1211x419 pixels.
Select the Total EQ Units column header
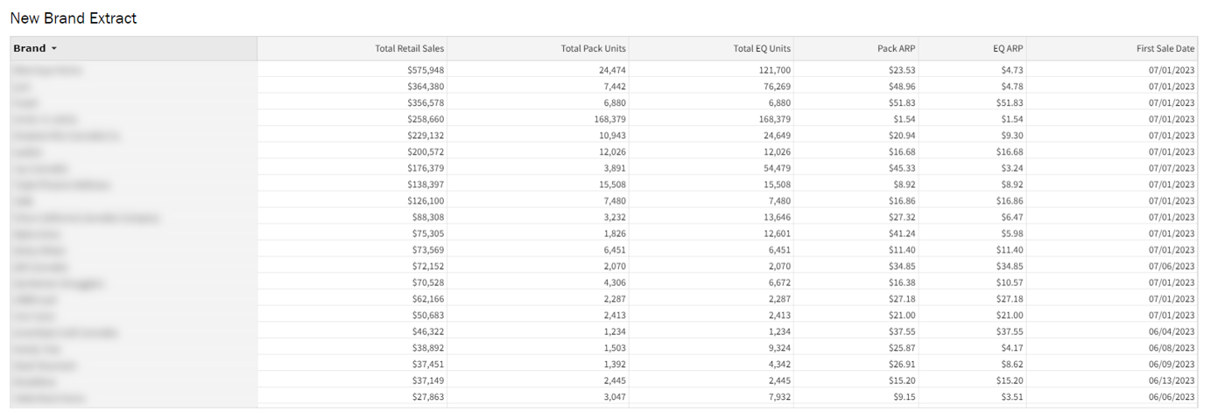761,49
